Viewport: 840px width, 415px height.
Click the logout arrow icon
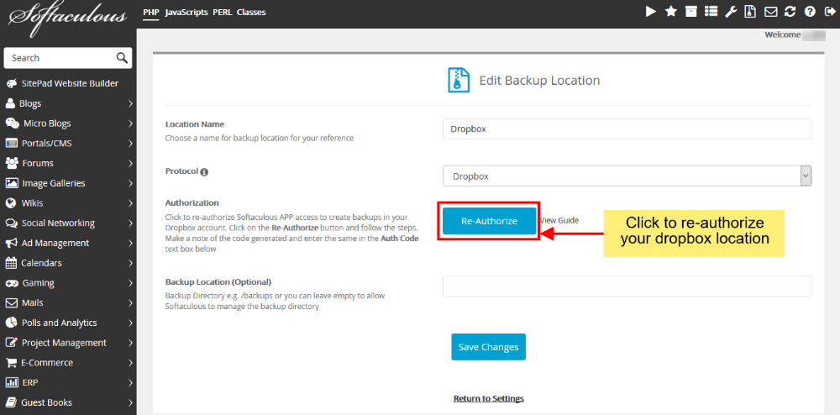point(829,11)
